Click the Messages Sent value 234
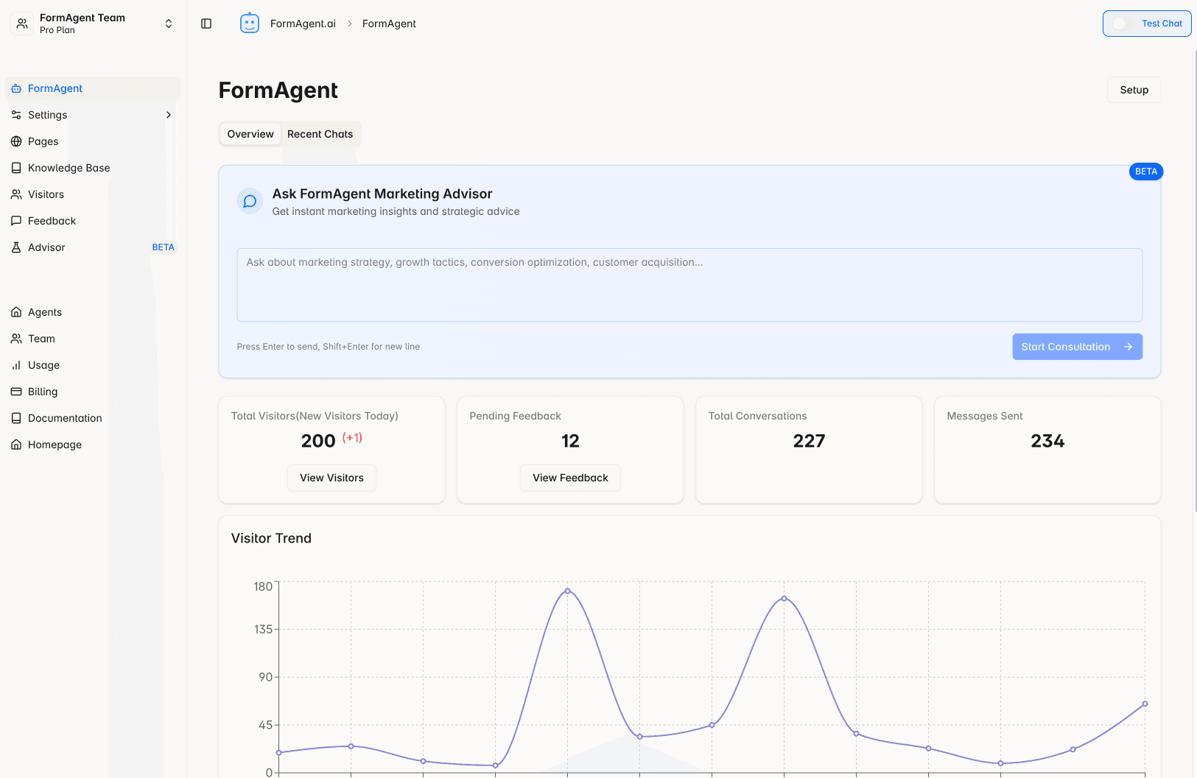1197x778 pixels. [x=1047, y=441]
